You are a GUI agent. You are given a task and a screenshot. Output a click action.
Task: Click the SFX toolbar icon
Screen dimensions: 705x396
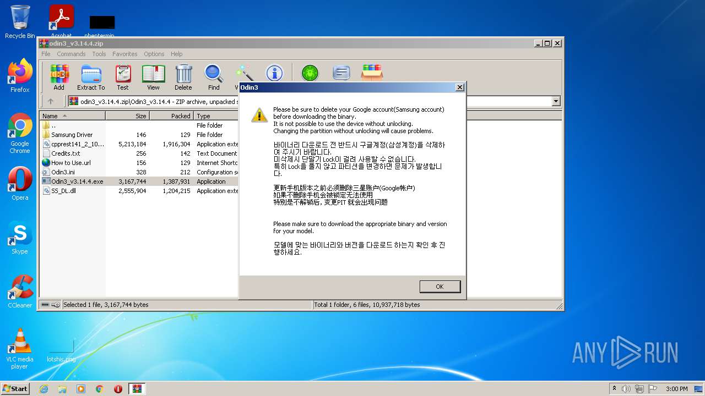372,73
